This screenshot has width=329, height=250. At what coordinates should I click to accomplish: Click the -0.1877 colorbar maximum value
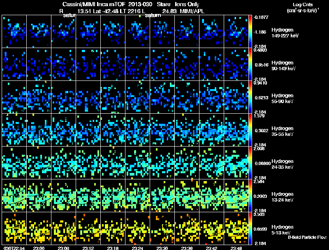[x=261, y=17]
